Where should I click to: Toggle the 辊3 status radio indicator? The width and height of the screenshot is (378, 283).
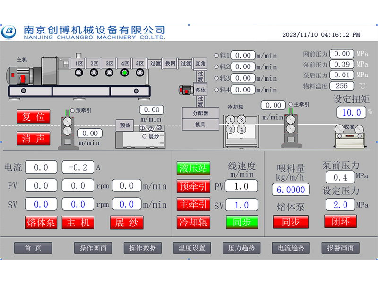tap(216, 78)
